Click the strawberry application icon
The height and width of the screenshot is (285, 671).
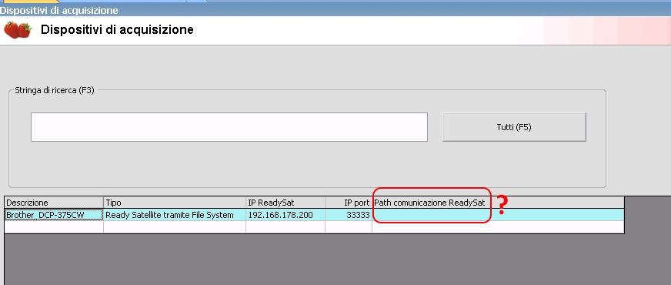pyautogui.click(x=18, y=30)
